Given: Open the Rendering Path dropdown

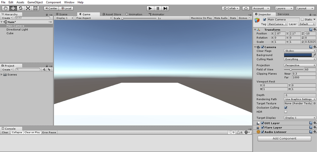Looking at the screenshot, I should point(300,99).
